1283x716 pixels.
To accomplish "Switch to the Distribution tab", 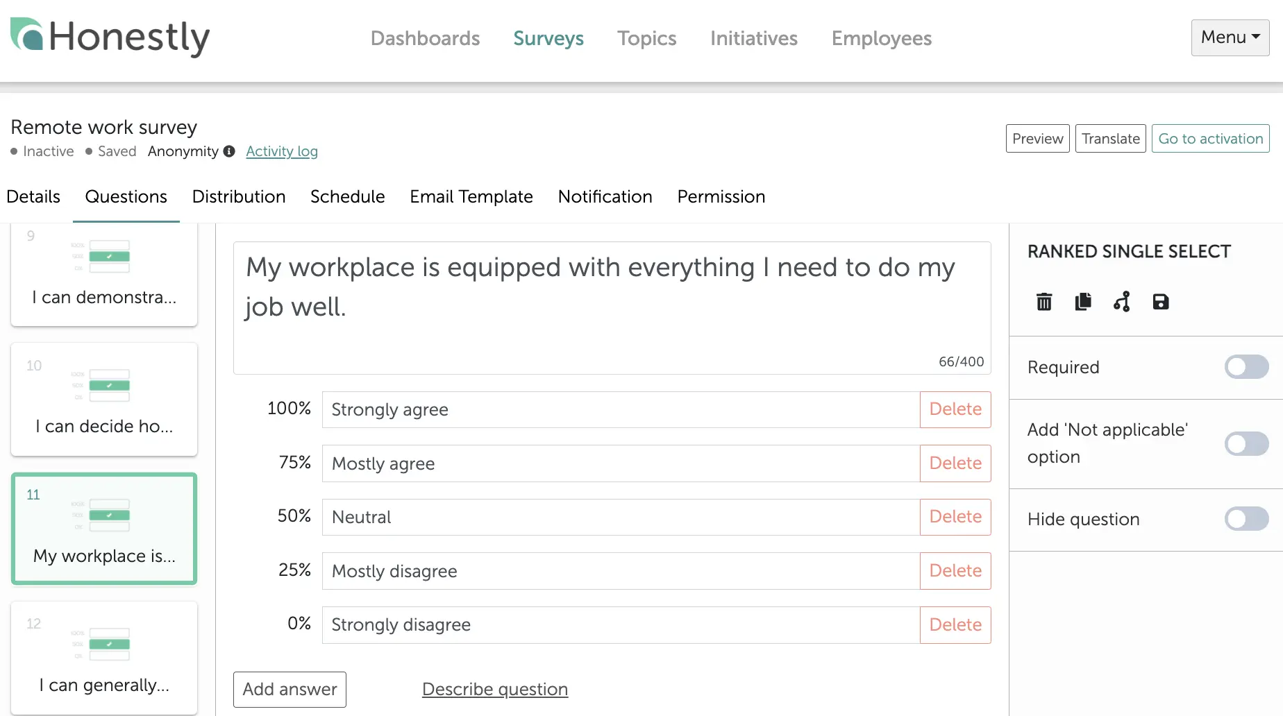I will (238, 197).
